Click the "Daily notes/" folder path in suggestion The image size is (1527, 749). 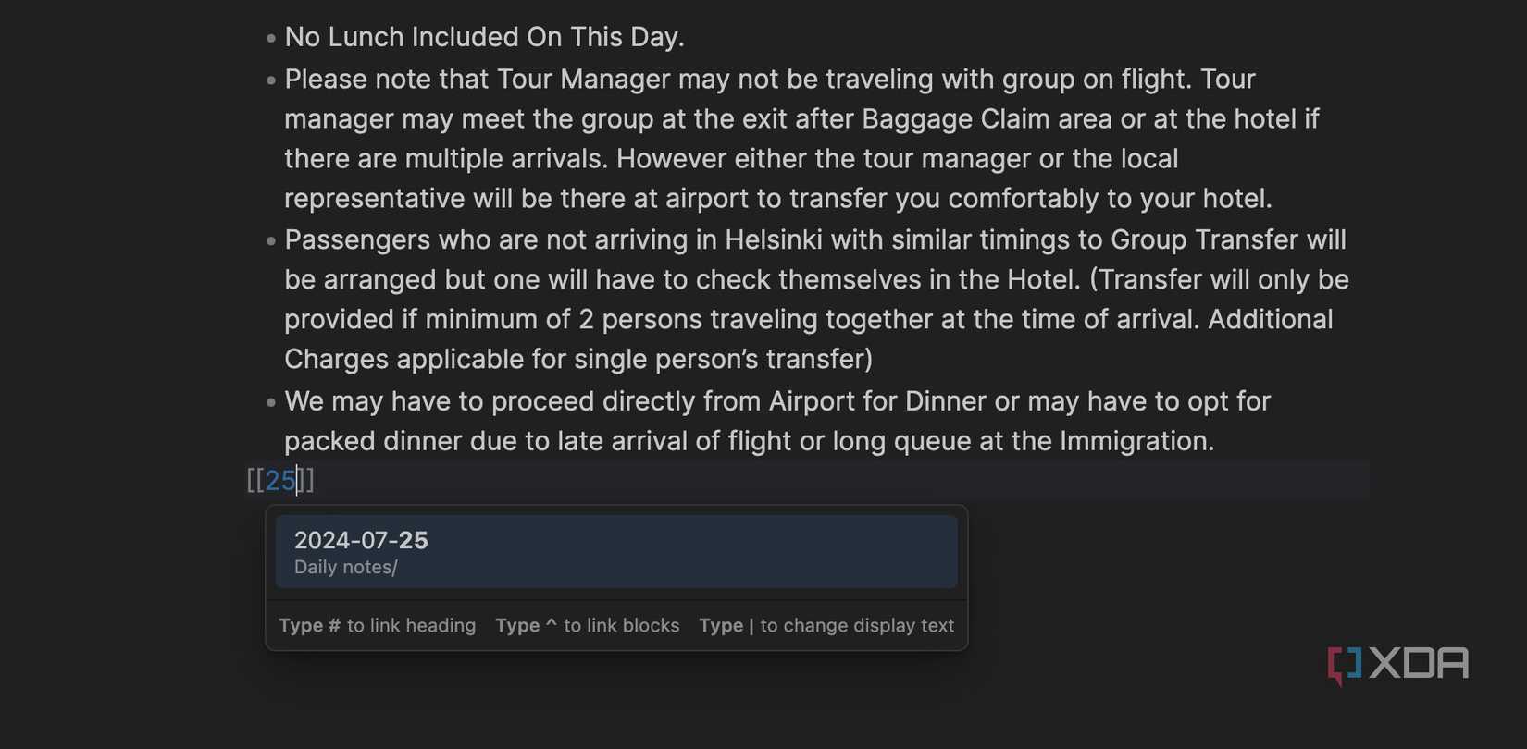(x=345, y=568)
